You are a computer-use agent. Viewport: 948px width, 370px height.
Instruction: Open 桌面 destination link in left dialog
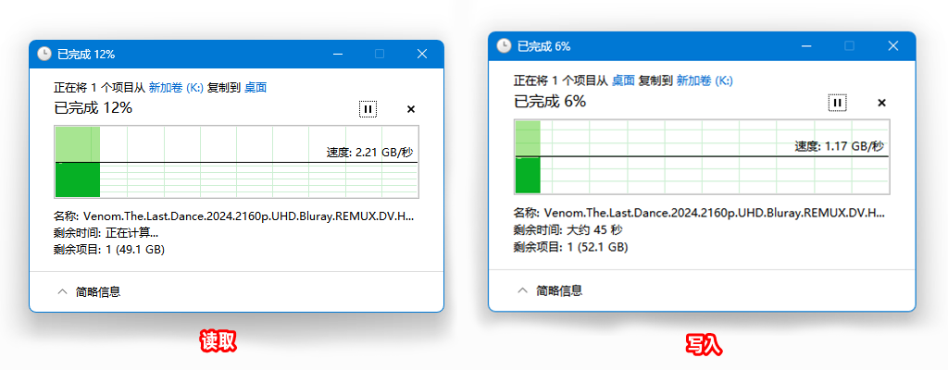coord(256,88)
